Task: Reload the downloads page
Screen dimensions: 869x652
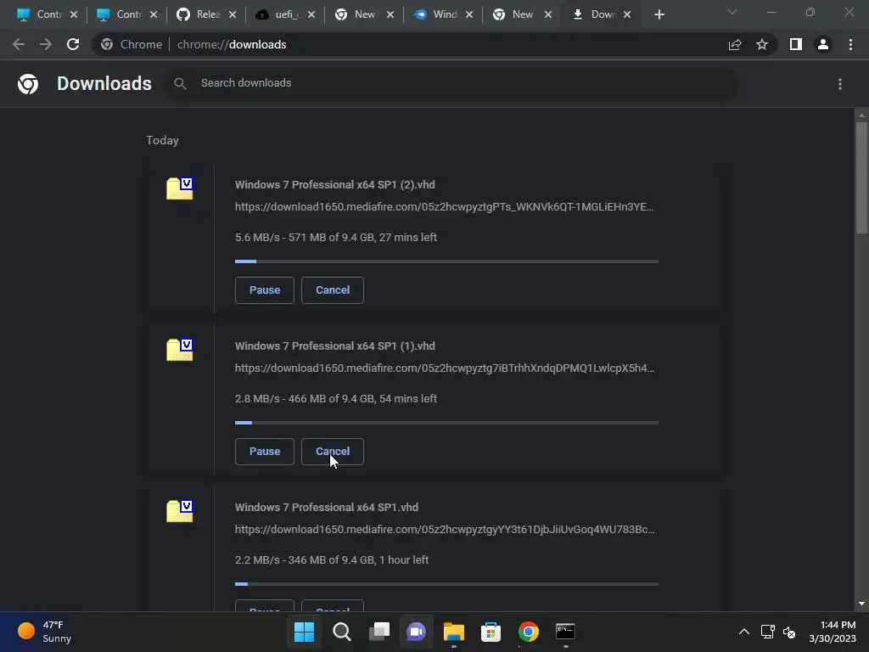Action: point(73,44)
